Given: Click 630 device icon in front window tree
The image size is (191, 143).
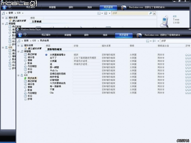Looking at the screenshot, I should [x=22, y=75].
